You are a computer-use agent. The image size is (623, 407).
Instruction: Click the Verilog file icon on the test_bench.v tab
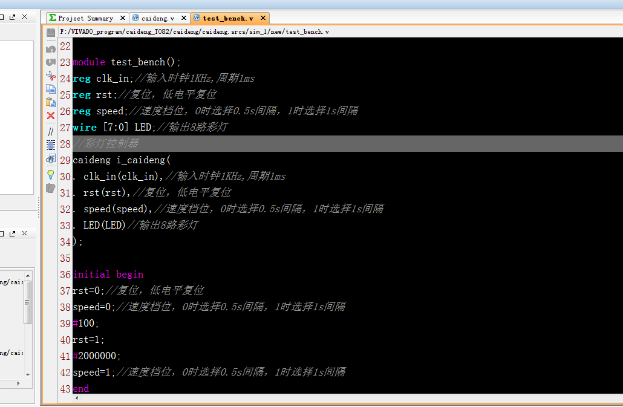[197, 18]
